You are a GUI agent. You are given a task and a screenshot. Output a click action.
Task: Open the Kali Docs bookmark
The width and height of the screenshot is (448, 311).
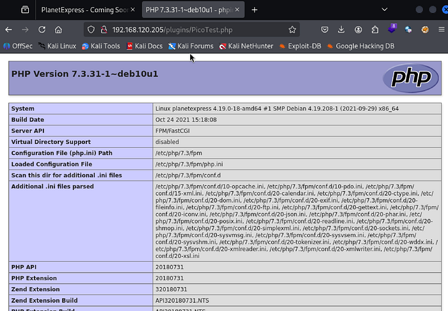(x=145, y=46)
